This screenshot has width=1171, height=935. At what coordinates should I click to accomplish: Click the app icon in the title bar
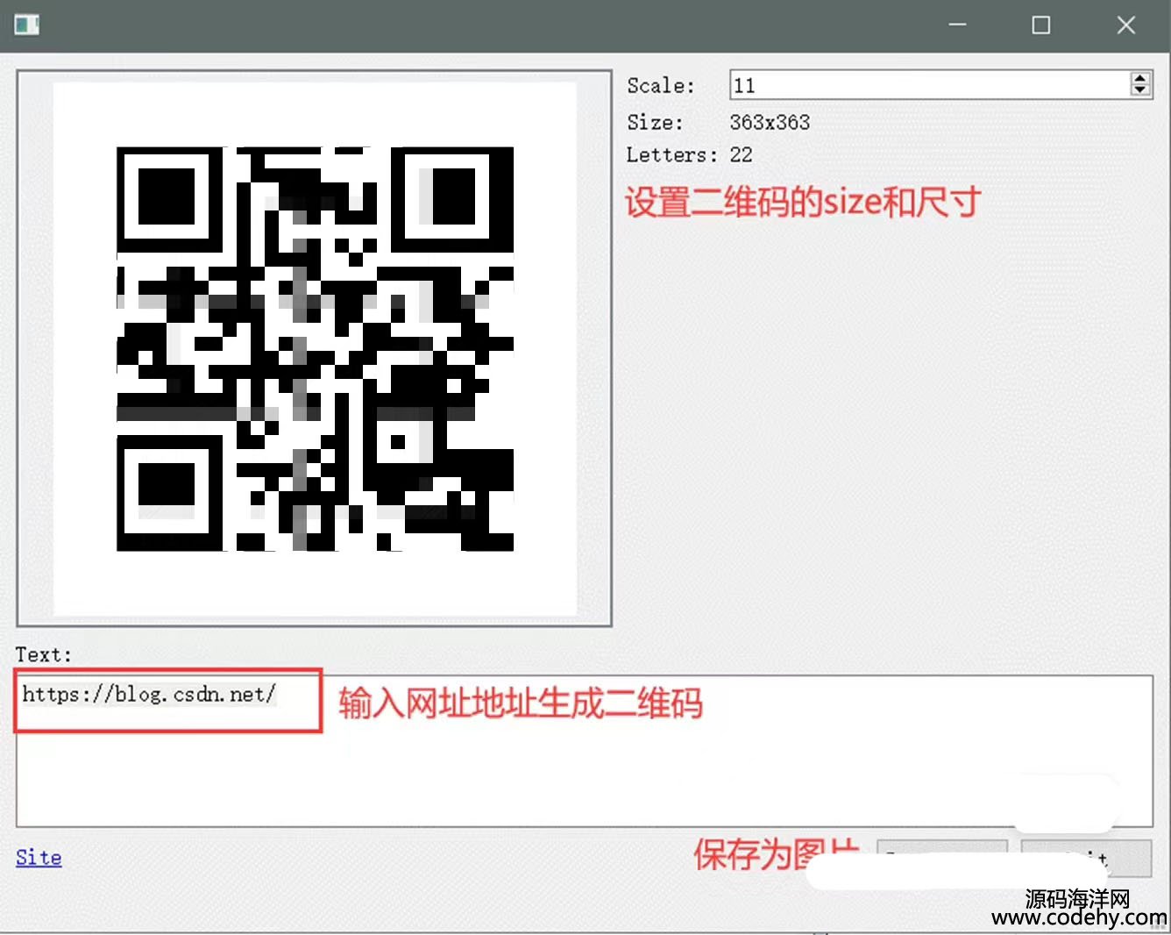(27, 25)
